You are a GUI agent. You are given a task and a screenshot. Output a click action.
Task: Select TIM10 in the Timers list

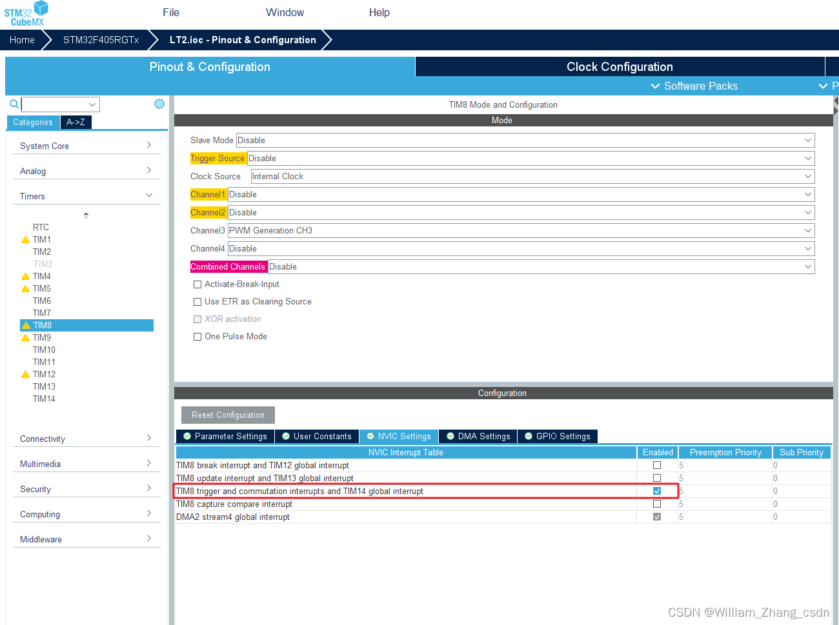[44, 350]
